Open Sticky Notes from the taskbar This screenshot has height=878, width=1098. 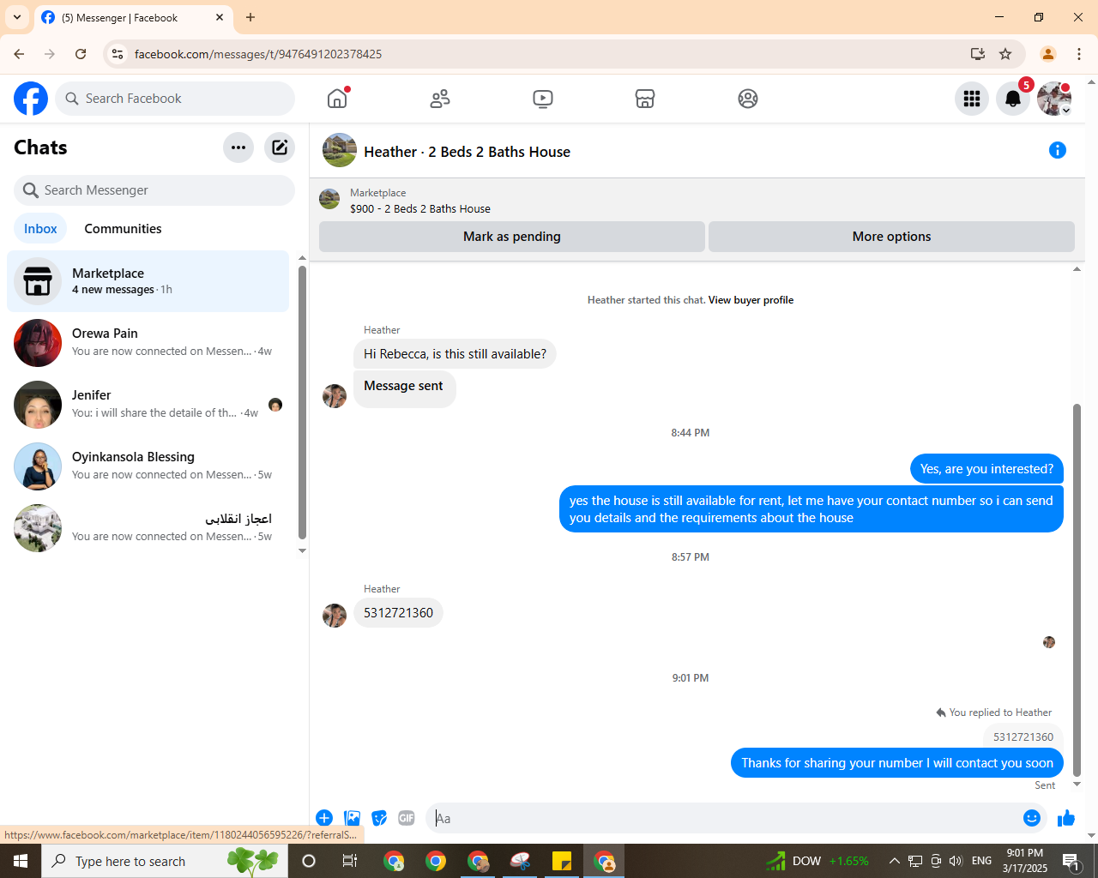coord(562,861)
